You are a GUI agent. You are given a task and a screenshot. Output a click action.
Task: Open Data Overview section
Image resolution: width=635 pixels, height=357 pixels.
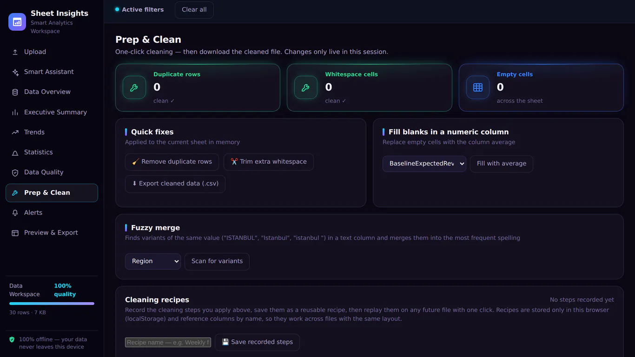[52, 92]
